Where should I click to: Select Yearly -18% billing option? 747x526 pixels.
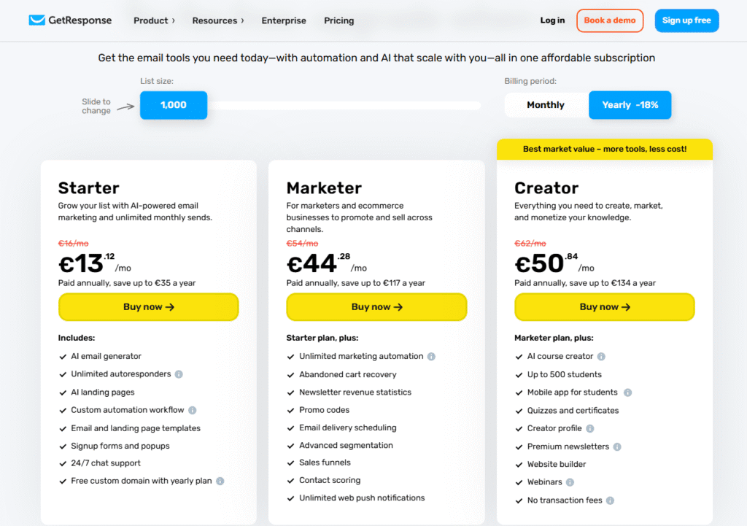[630, 105]
